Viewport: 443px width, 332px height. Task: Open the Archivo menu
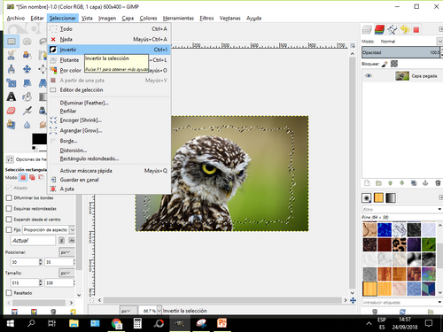click(x=16, y=19)
